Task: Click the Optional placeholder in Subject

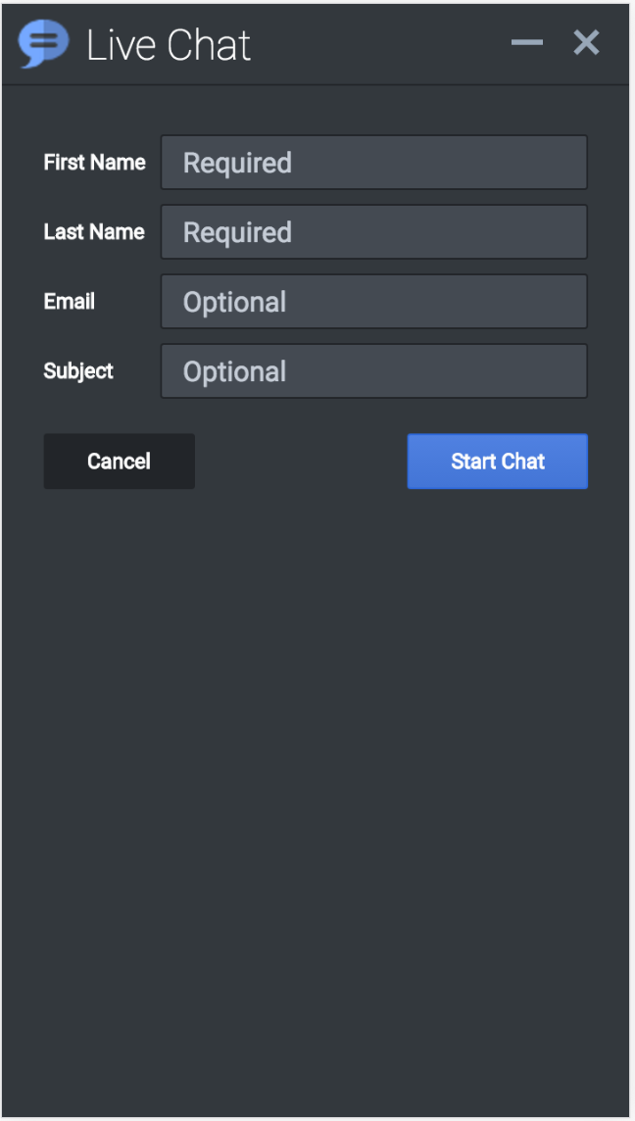Action: pos(235,371)
